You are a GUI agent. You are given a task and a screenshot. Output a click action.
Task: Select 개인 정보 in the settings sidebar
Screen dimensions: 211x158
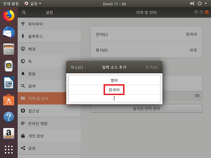pyautogui.click(x=50, y=136)
